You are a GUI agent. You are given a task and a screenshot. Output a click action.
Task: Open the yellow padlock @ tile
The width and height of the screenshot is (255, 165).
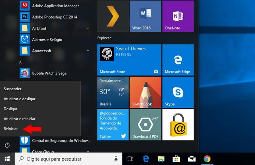pyautogui.click(x=178, y=125)
